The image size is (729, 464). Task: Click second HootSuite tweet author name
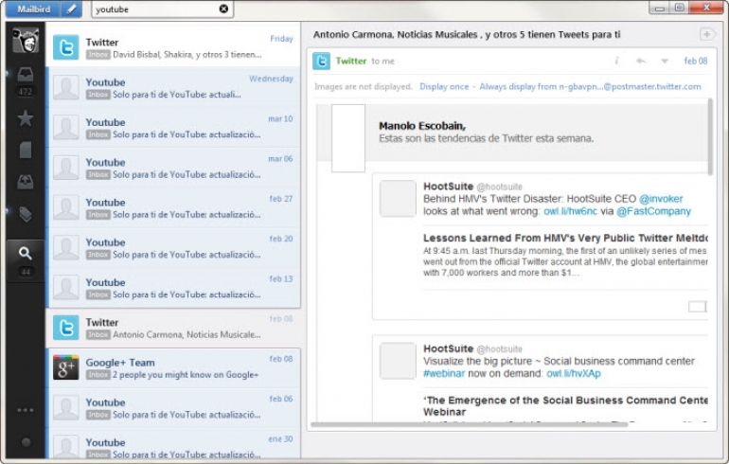tap(448, 348)
